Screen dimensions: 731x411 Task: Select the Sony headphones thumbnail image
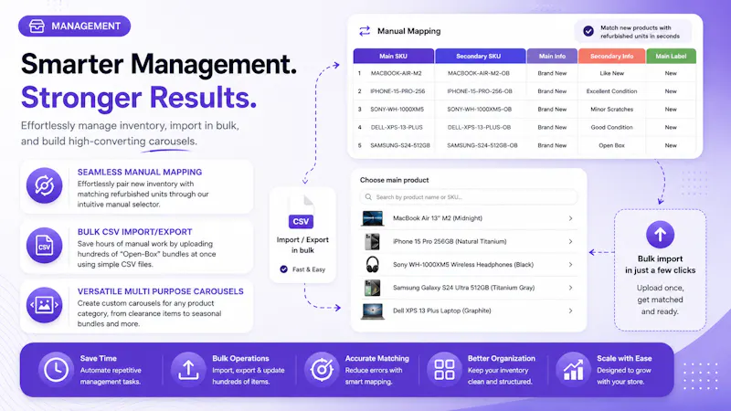[372, 264]
